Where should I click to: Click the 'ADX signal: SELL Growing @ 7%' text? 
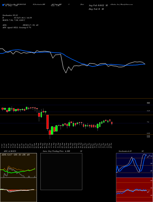point(17,28)
